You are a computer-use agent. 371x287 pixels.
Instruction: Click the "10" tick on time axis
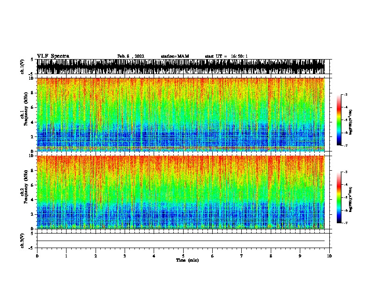(329, 256)
